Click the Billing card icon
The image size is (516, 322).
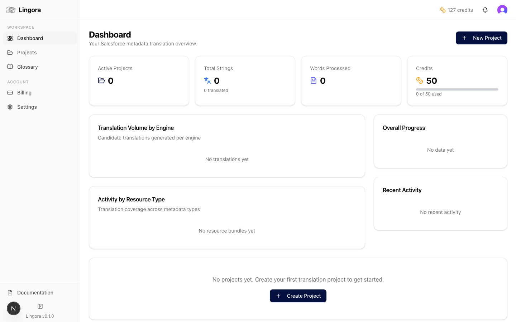(10, 92)
